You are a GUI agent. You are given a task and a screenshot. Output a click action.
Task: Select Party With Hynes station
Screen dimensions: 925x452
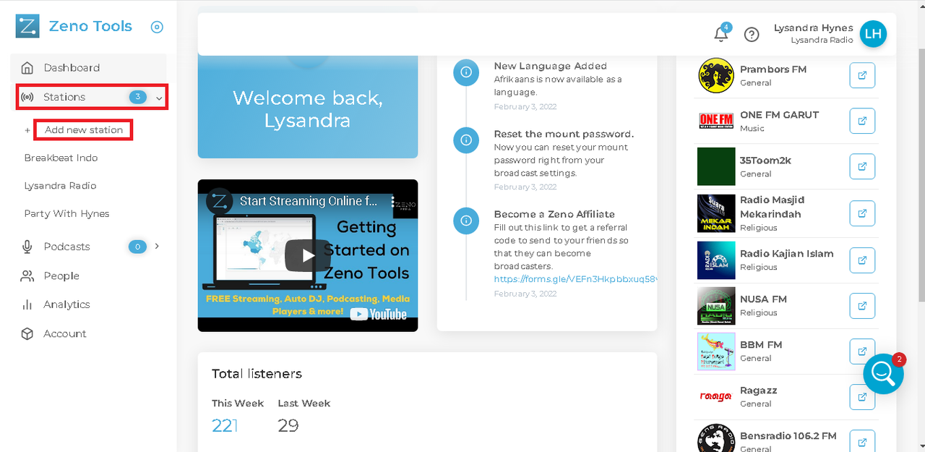click(66, 214)
